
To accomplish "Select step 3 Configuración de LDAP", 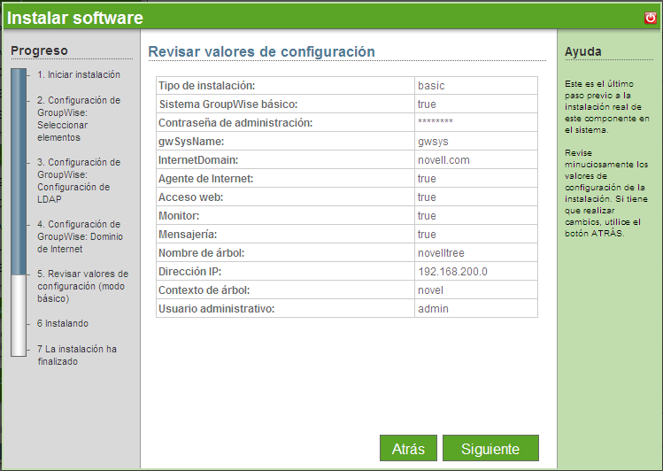I will click(79, 181).
